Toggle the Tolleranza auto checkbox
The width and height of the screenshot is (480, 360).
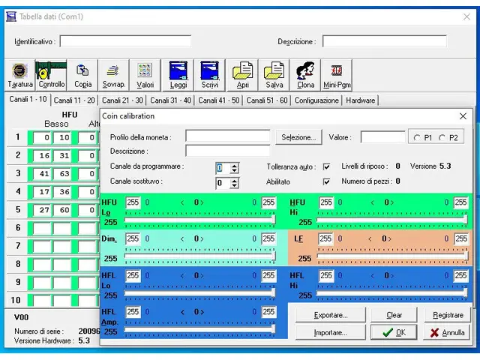click(x=327, y=166)
